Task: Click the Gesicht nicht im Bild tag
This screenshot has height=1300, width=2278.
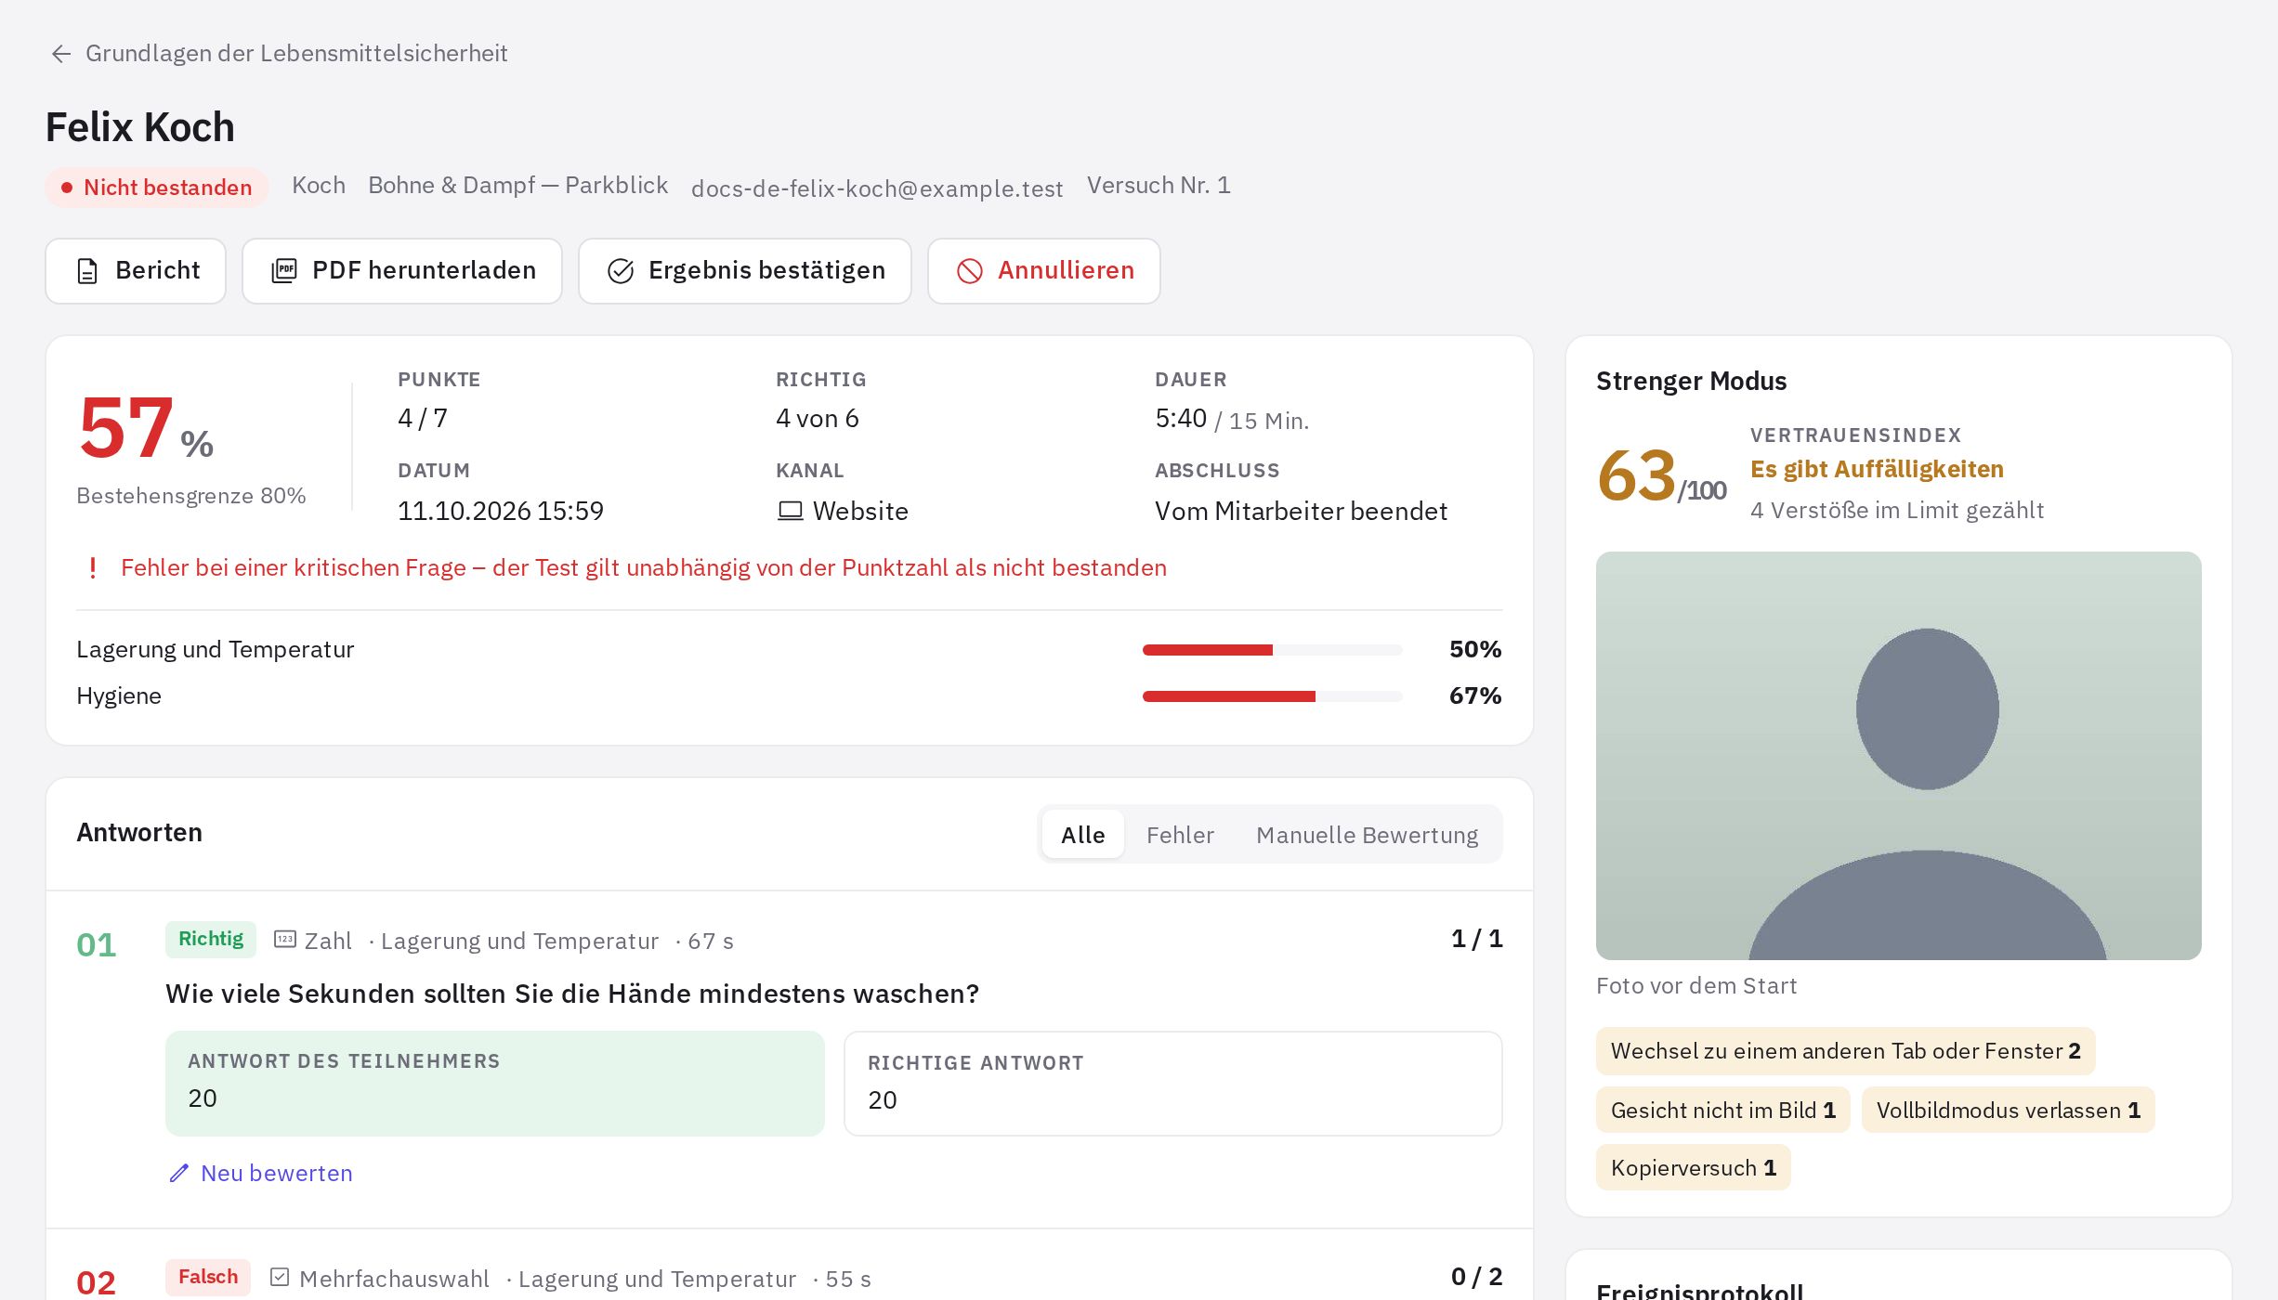Action: coord(1722,1111)
